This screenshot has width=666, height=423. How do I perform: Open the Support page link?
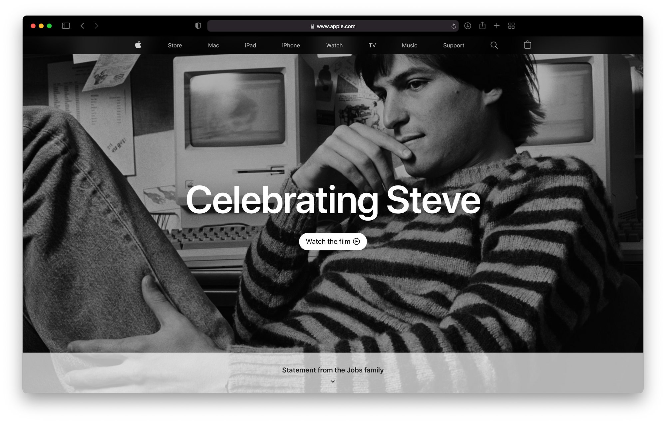point(454,45)
